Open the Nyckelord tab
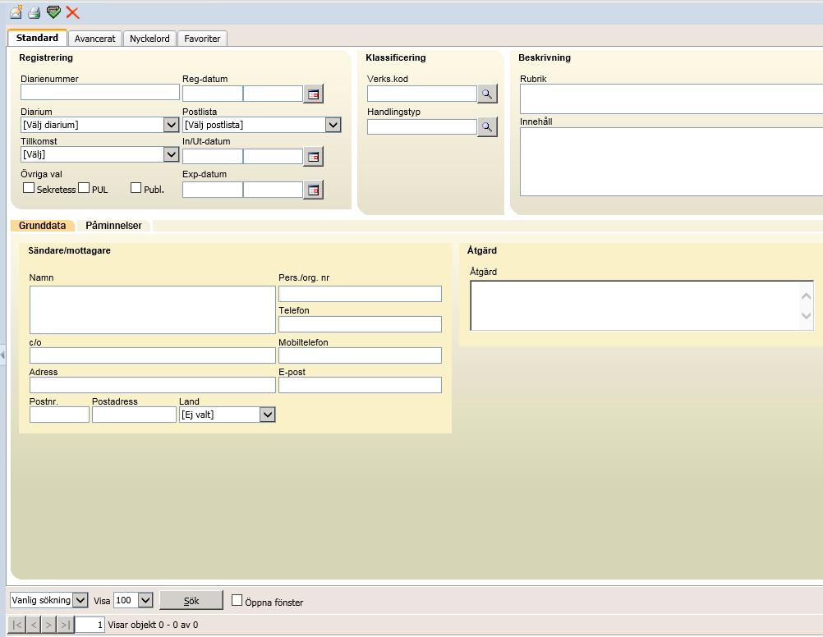Screen dimensions: 823x637 click(149, 39)
